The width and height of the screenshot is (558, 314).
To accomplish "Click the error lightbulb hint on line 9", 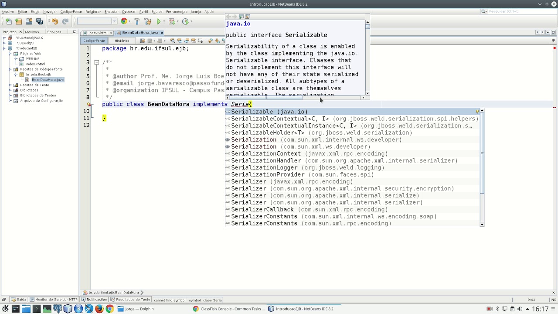I will (89, 104).
